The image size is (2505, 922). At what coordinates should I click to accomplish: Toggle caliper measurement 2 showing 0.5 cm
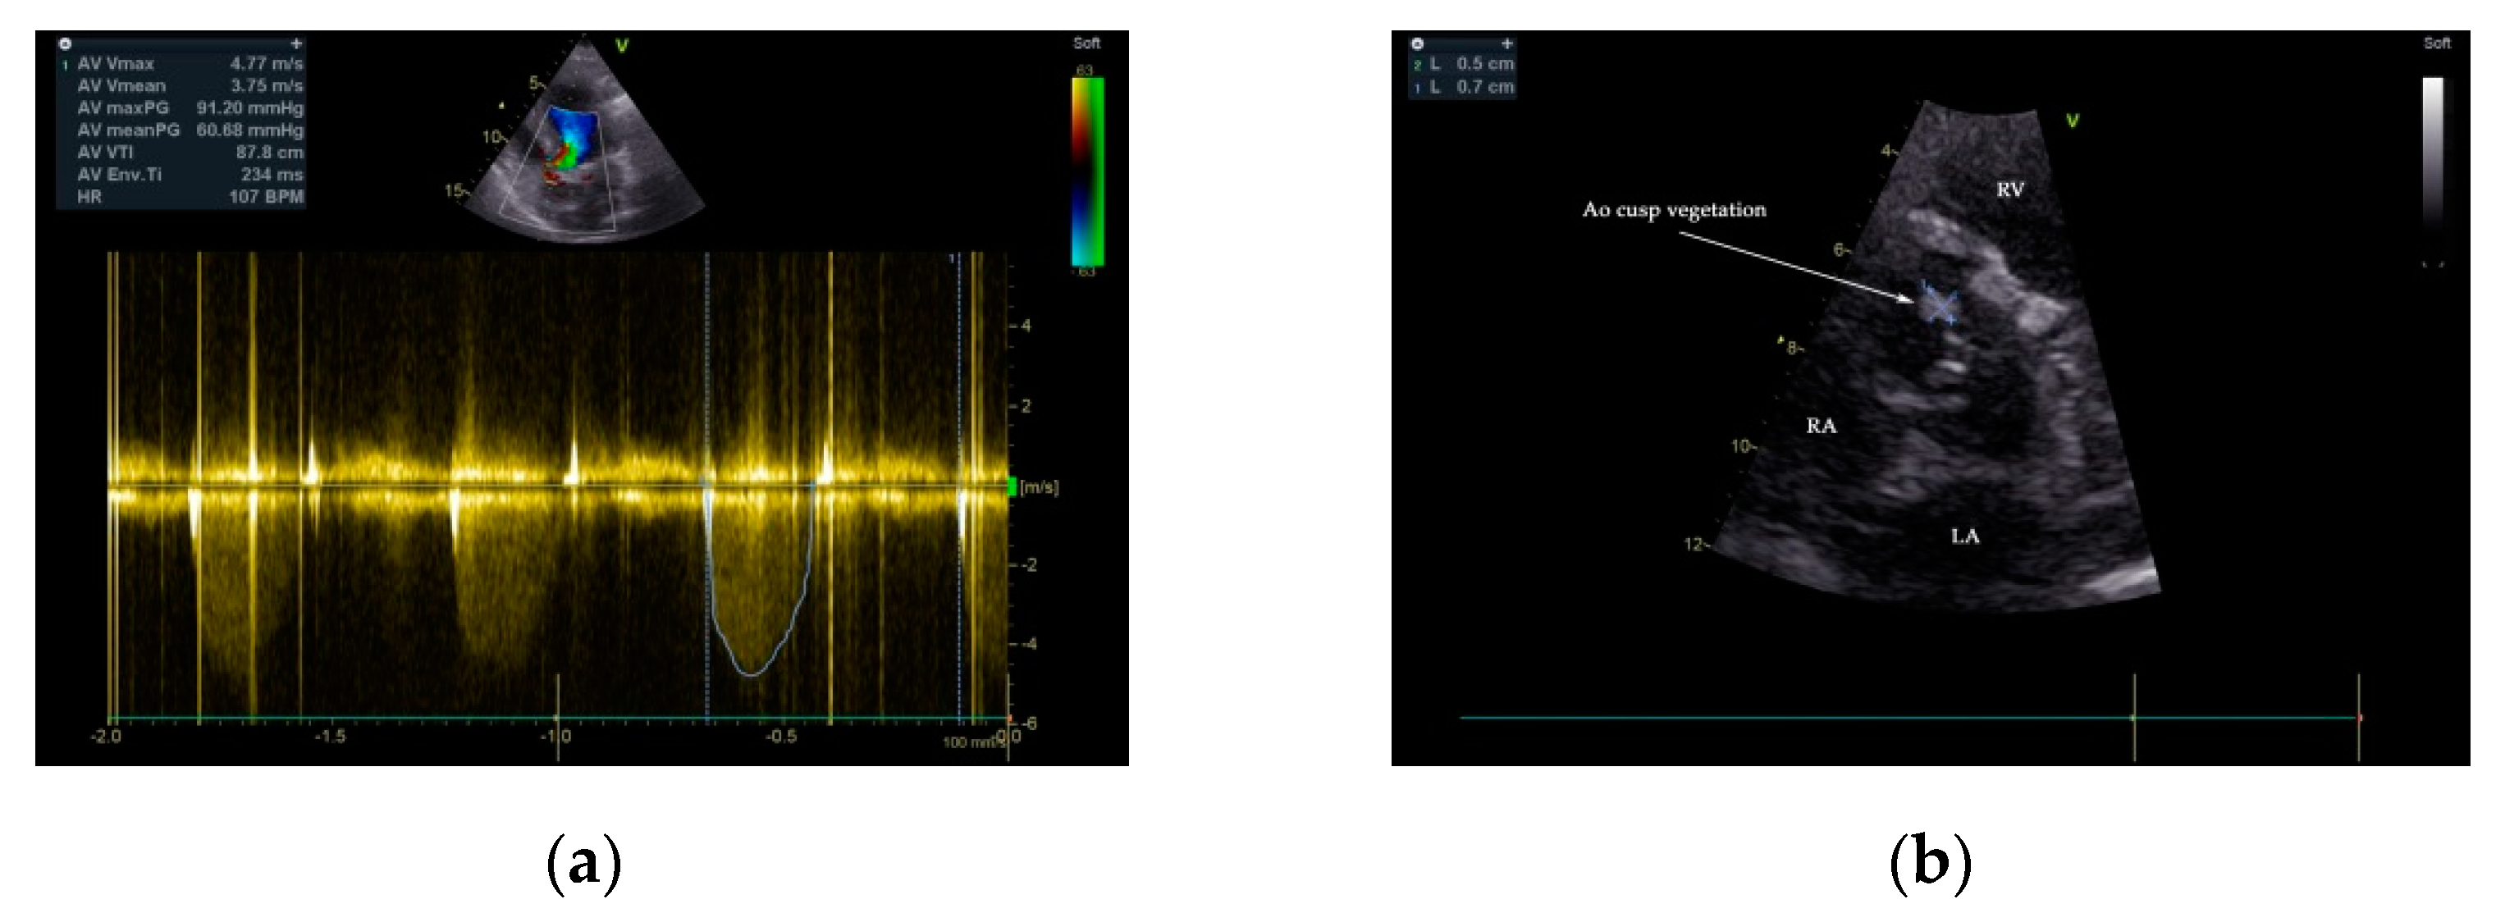tap(1464, 65)
